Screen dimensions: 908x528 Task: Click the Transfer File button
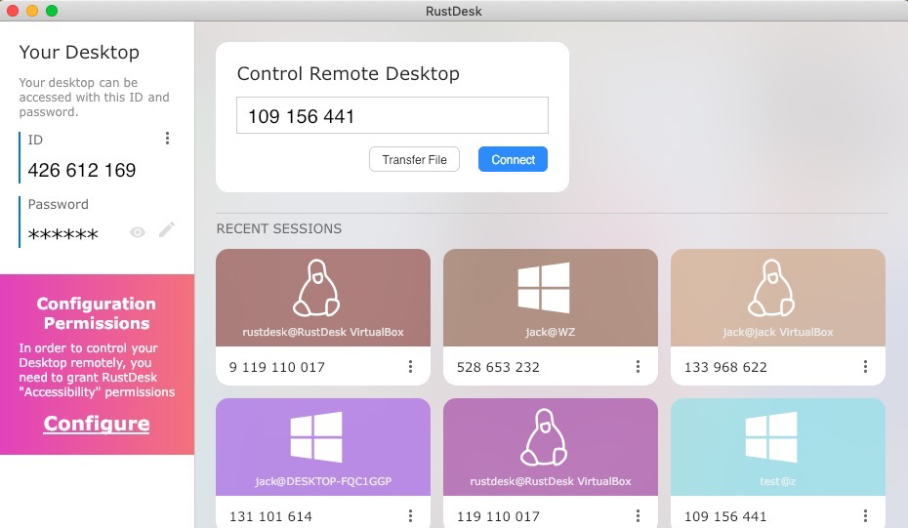click(x=414, y=160)
